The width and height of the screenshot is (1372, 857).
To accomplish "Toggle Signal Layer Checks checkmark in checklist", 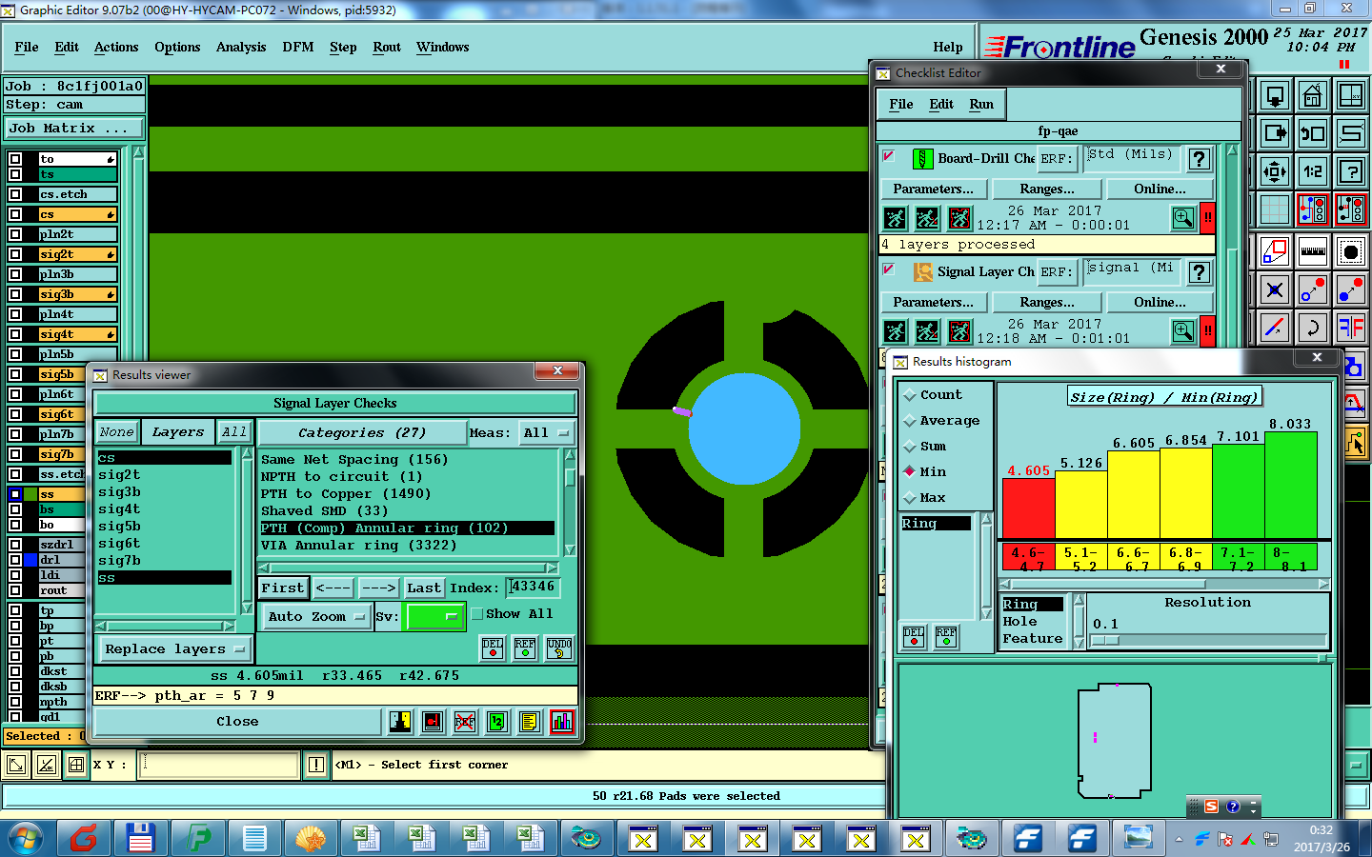I will [x=888, y=269].
